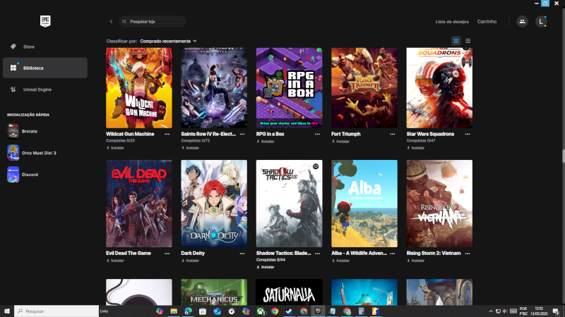Open the Unreal Engine section
The width and height of the screenshot is (565, 317).
point(45,89)
